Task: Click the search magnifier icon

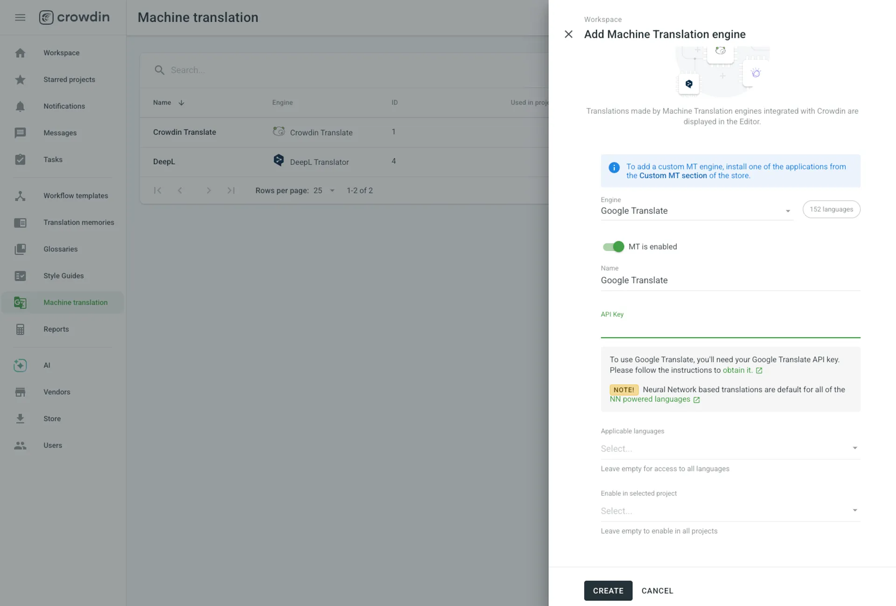Action: coord(160,70)
